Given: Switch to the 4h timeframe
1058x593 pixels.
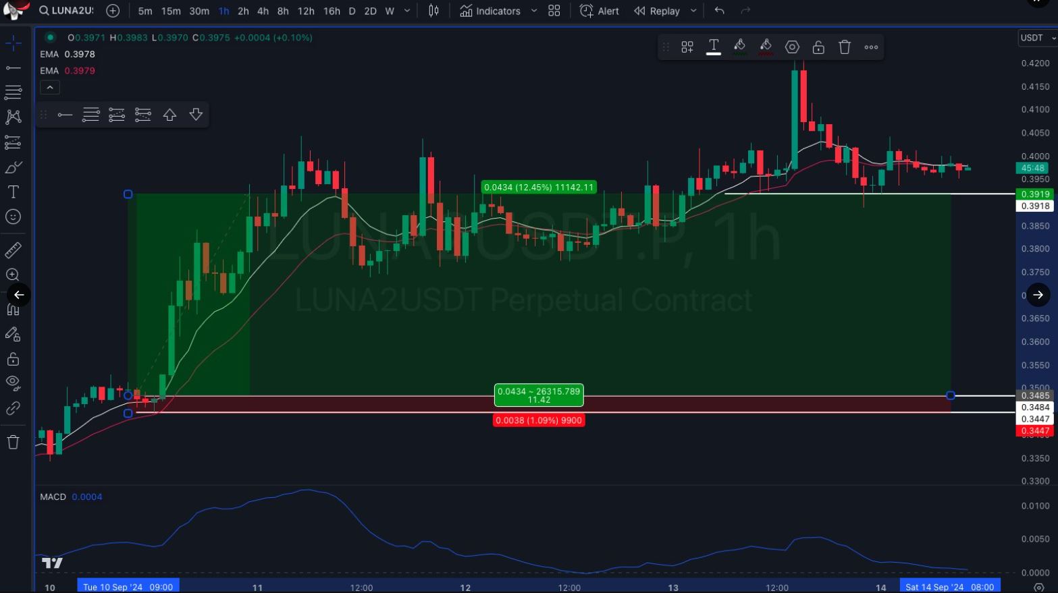Looking at the screenshot, I should (263, 11).
